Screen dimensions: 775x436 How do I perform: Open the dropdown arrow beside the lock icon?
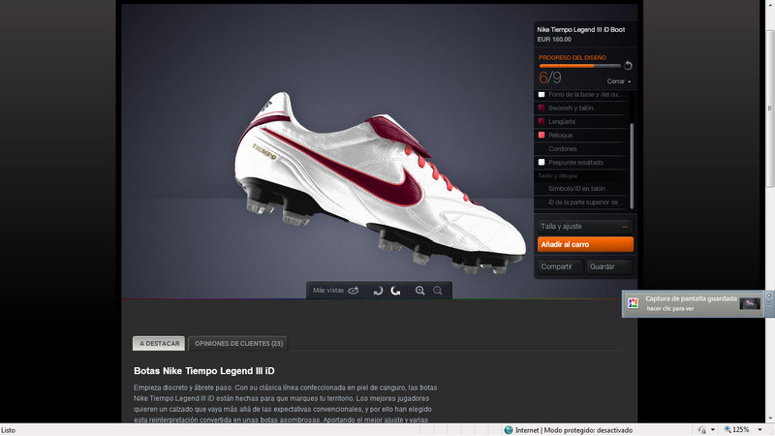coord(713,430)
